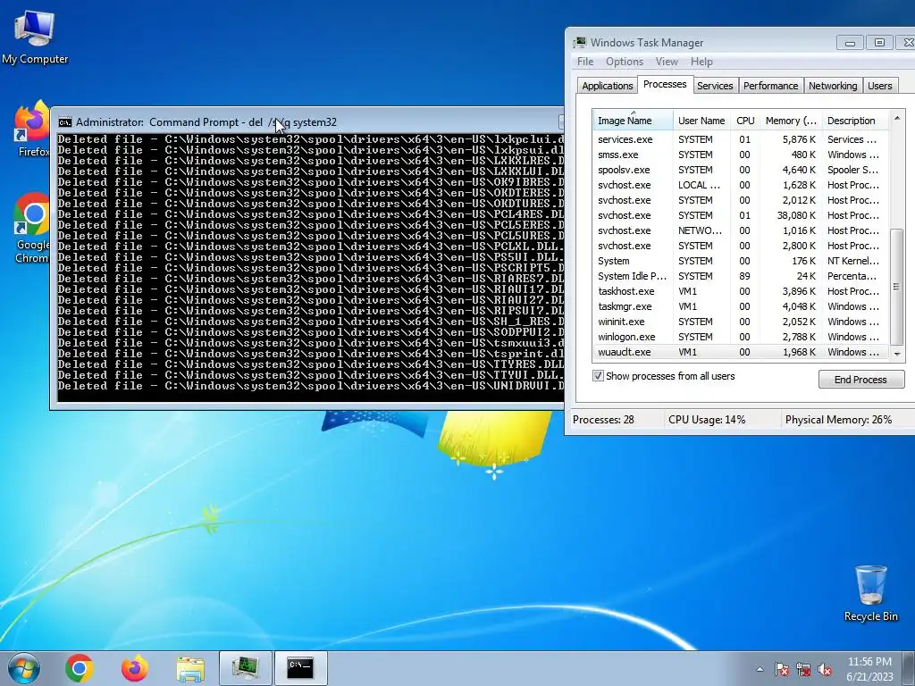915x686 pixels.
Task: Sort processes by CPU column
Action: (745, 121)
